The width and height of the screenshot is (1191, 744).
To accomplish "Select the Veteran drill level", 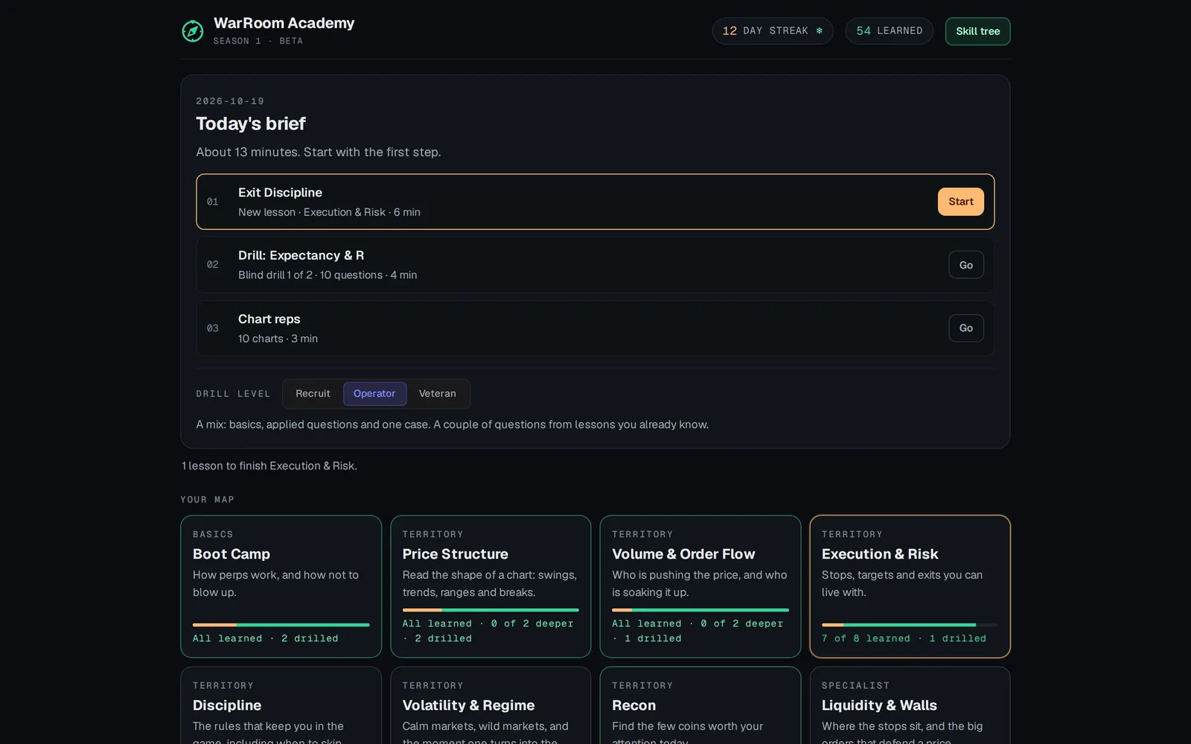I will click(437, 394).
